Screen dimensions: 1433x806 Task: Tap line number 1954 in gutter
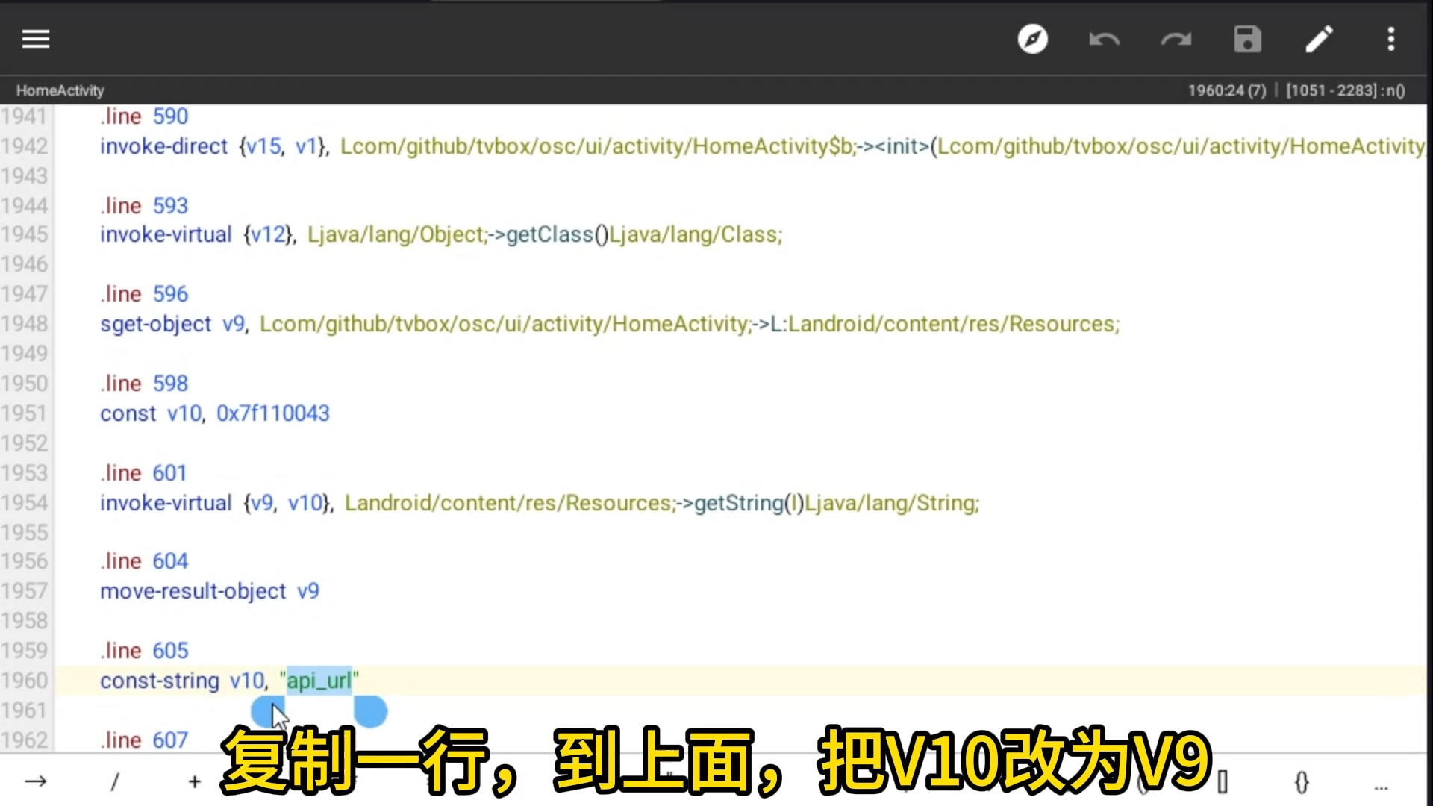(25, 503)
